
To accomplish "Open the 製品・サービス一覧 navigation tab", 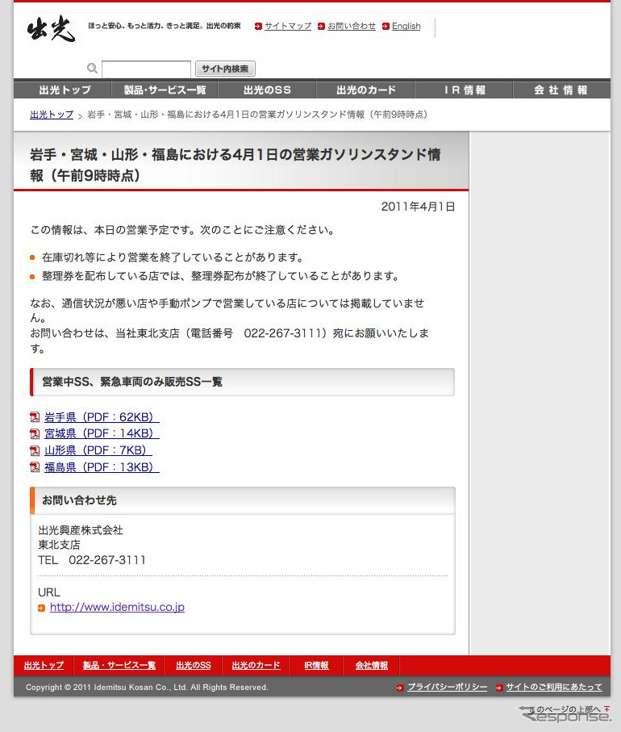I will [x=165, y=90].
